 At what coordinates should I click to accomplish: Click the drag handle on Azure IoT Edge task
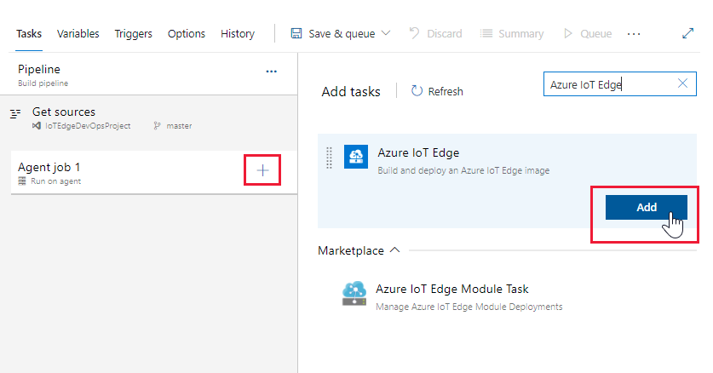pyautogui.click(x=330, y=157)
